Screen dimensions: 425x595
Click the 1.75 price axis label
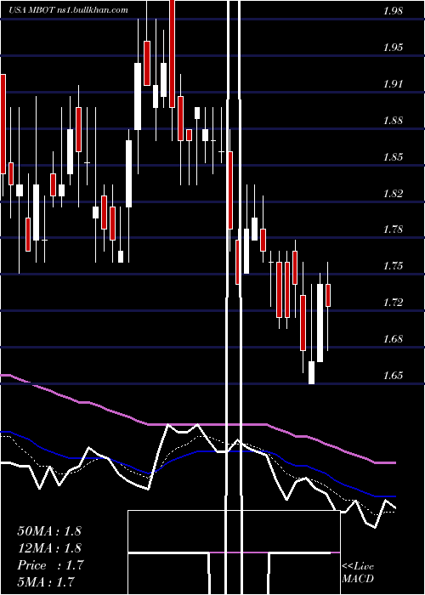(x=393, y=265)
